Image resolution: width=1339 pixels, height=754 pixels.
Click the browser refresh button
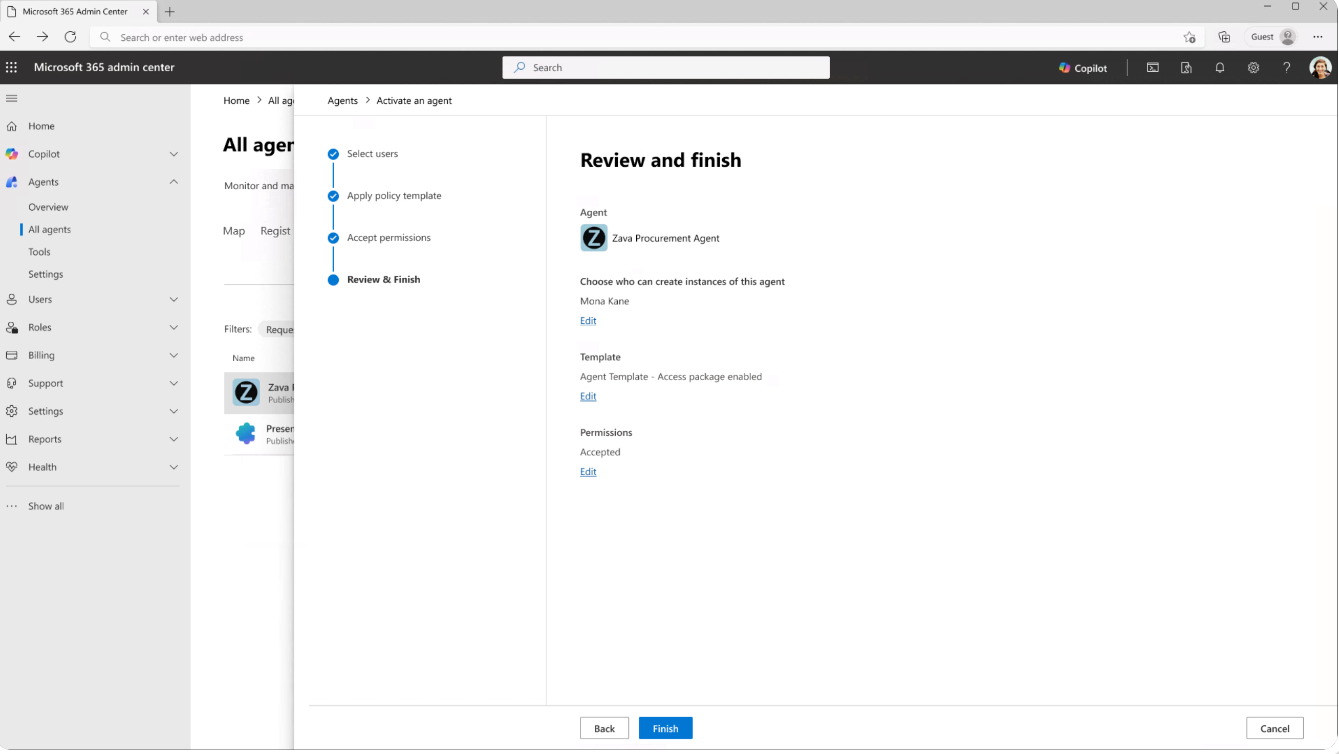point(70,37)
